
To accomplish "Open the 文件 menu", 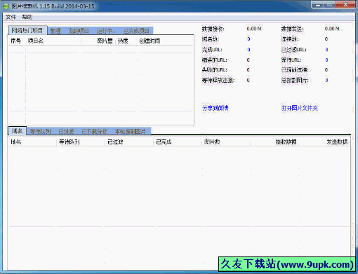I will [x=11, y=17].
